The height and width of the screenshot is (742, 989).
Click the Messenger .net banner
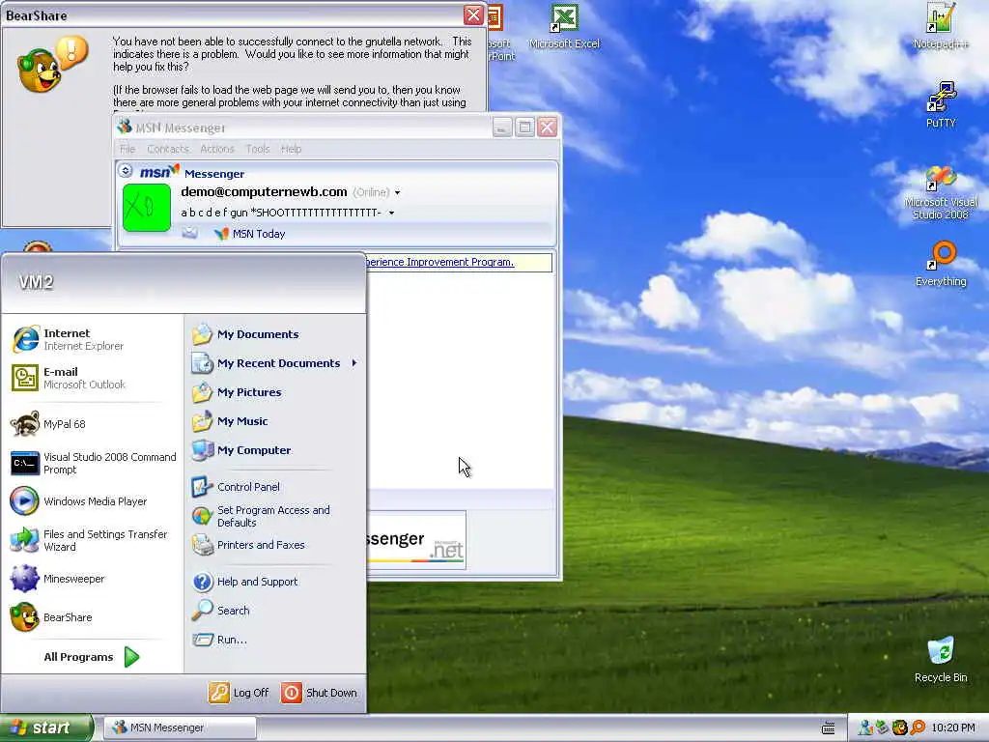(x=416, y=540)
